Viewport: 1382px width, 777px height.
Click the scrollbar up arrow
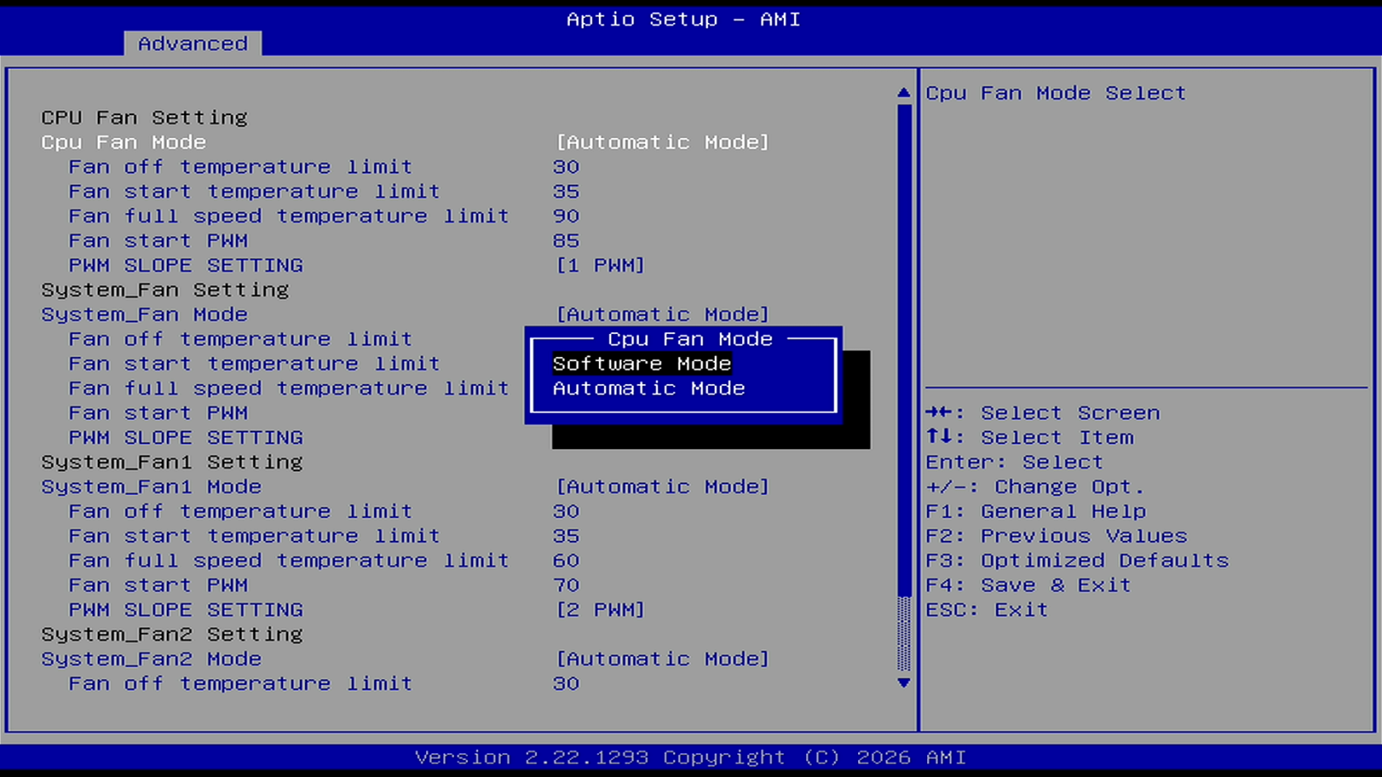[x=903, y=93]
